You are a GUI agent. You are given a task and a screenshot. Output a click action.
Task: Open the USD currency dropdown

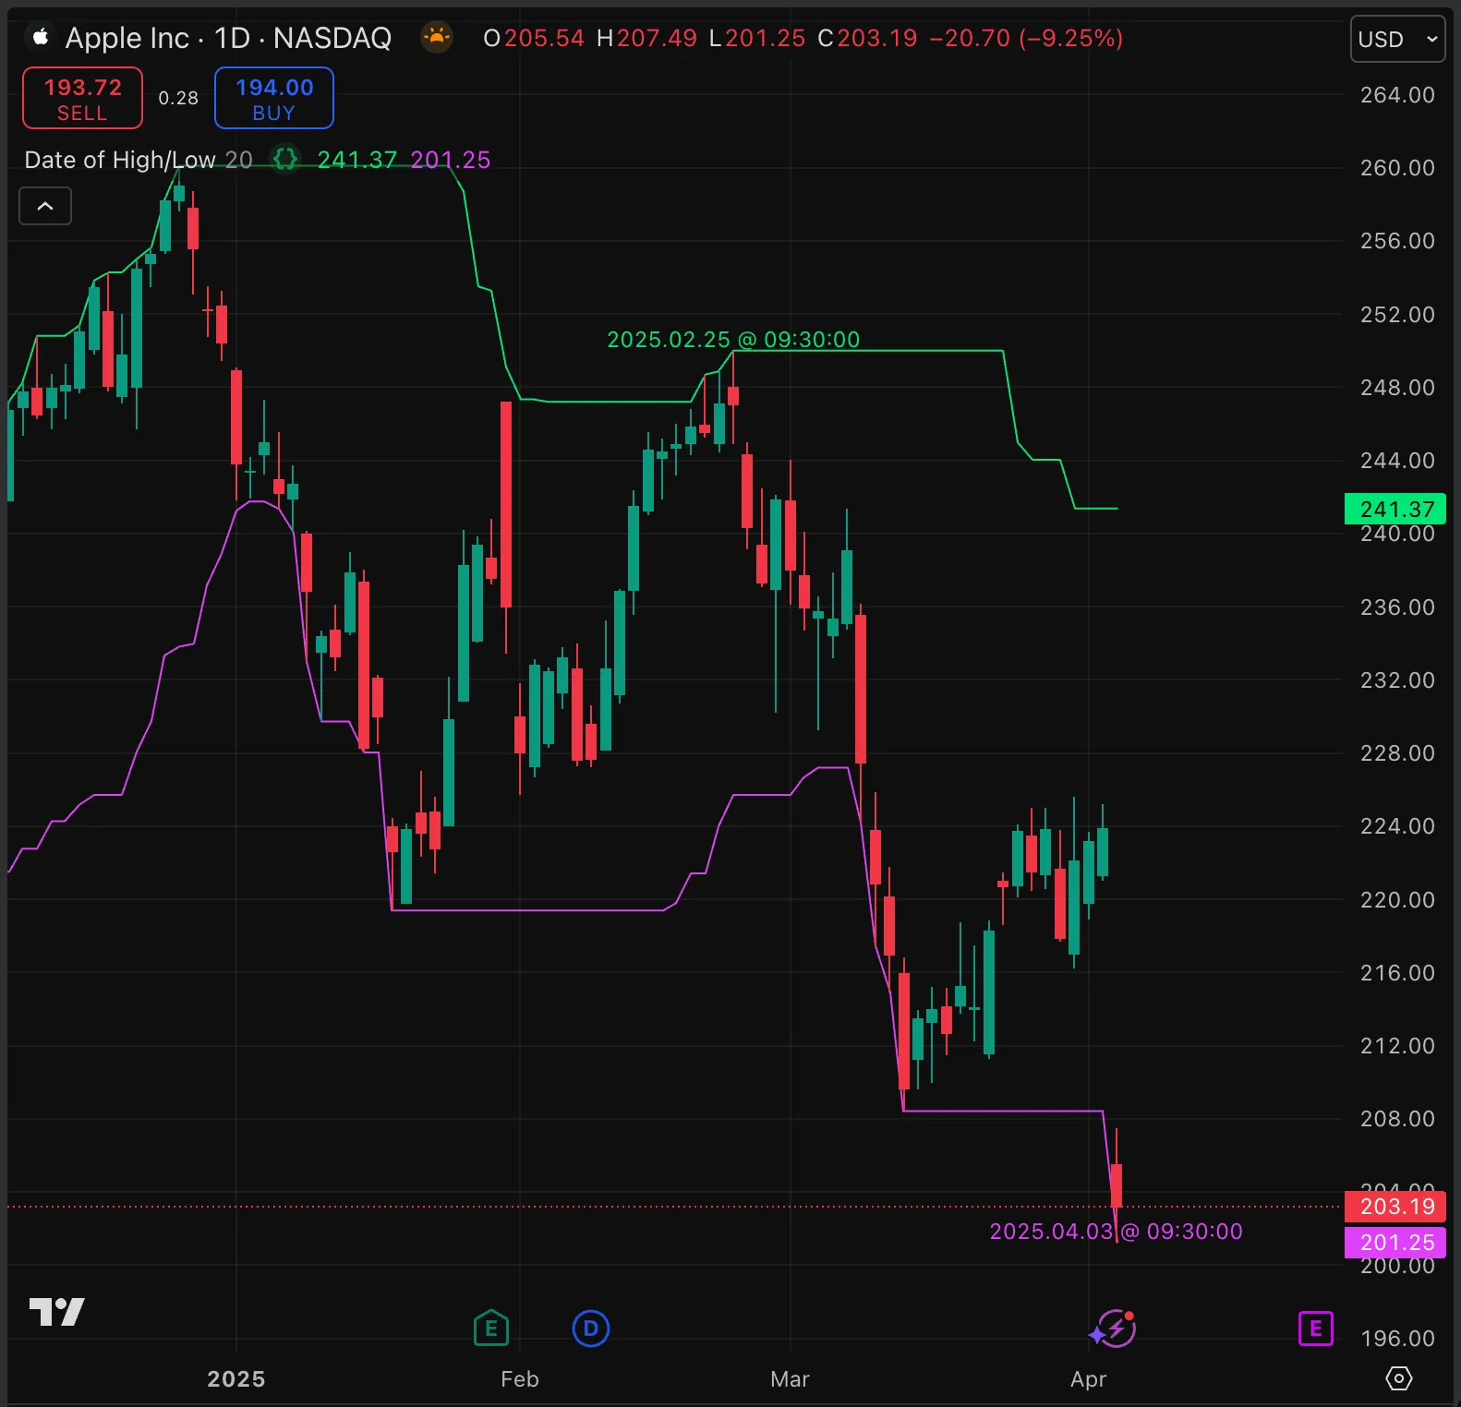1396,39
